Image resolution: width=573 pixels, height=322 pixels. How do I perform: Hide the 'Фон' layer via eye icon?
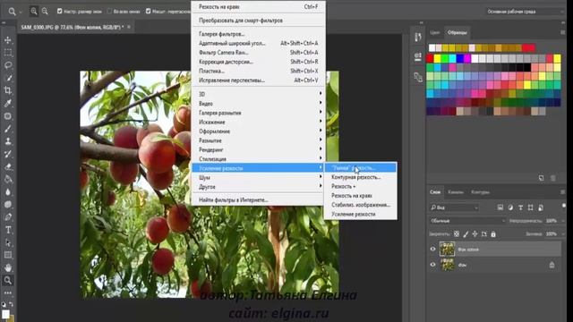(432, 265)
